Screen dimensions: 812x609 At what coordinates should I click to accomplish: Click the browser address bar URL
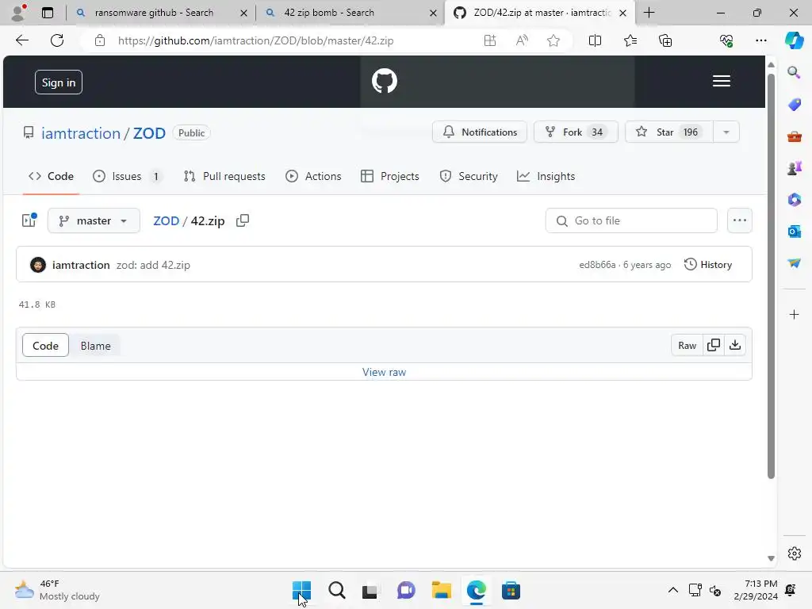click(x=256, y=40)
